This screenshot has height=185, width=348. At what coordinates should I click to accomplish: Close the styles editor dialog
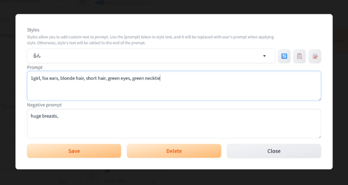274,151
